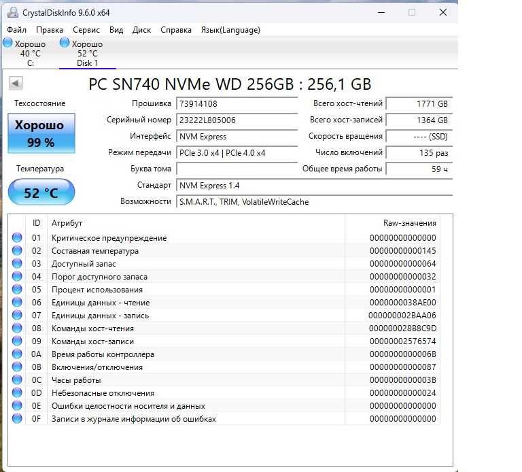Click status orb for drive C:
This screenshot has width=522, height=472.
(x=7, y=43)
